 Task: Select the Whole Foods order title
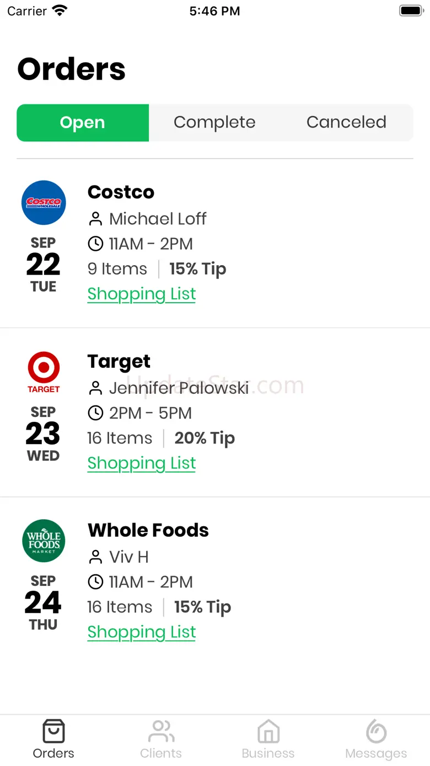tap(148, 530)
